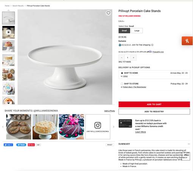193x171 pixels.
Task: Save the product to Pinterest
Action: [31, 145]
